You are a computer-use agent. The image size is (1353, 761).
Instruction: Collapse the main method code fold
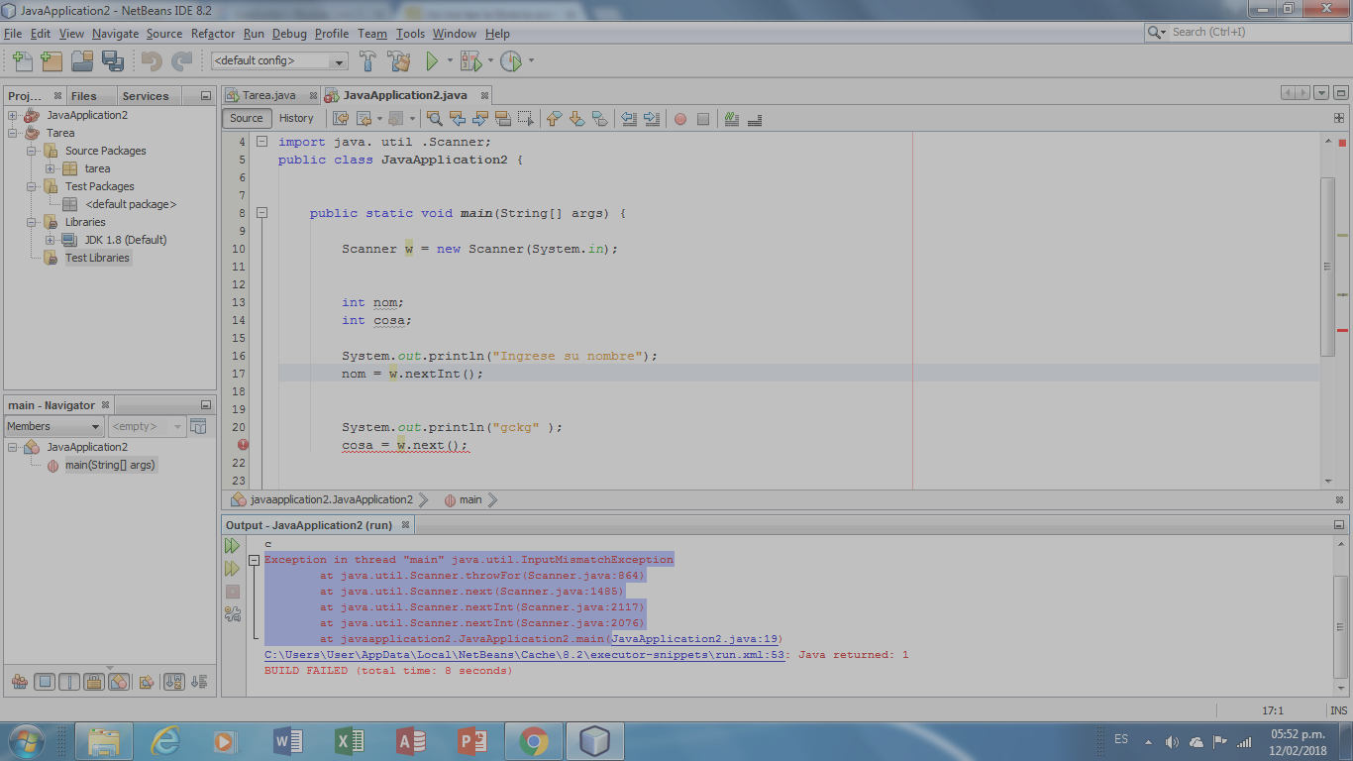[262, 213]
